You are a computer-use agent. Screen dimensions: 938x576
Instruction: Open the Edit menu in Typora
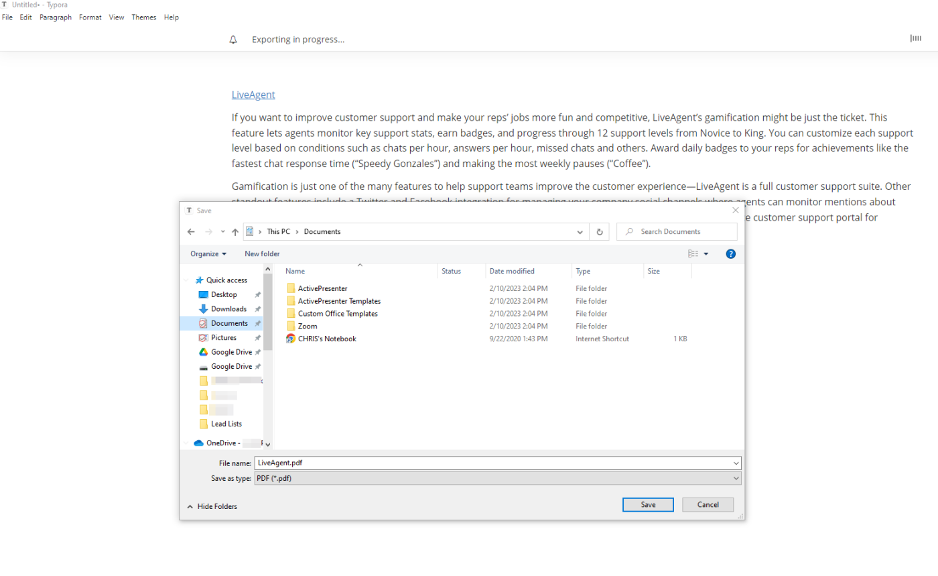(x=26, y=17)
